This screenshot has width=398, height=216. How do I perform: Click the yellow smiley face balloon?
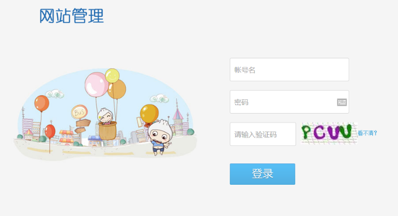tap(112, 76)
